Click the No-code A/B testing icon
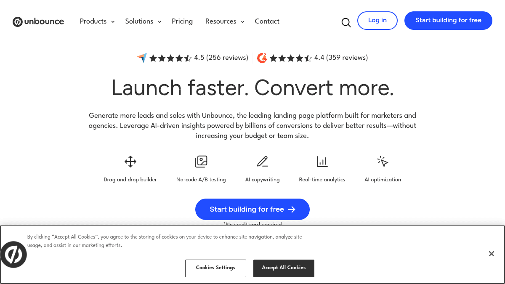The image size is (505, 284). point(201,162)
